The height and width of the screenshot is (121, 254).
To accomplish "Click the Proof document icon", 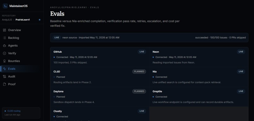I will pyautogui.click(x=4, y=84).
